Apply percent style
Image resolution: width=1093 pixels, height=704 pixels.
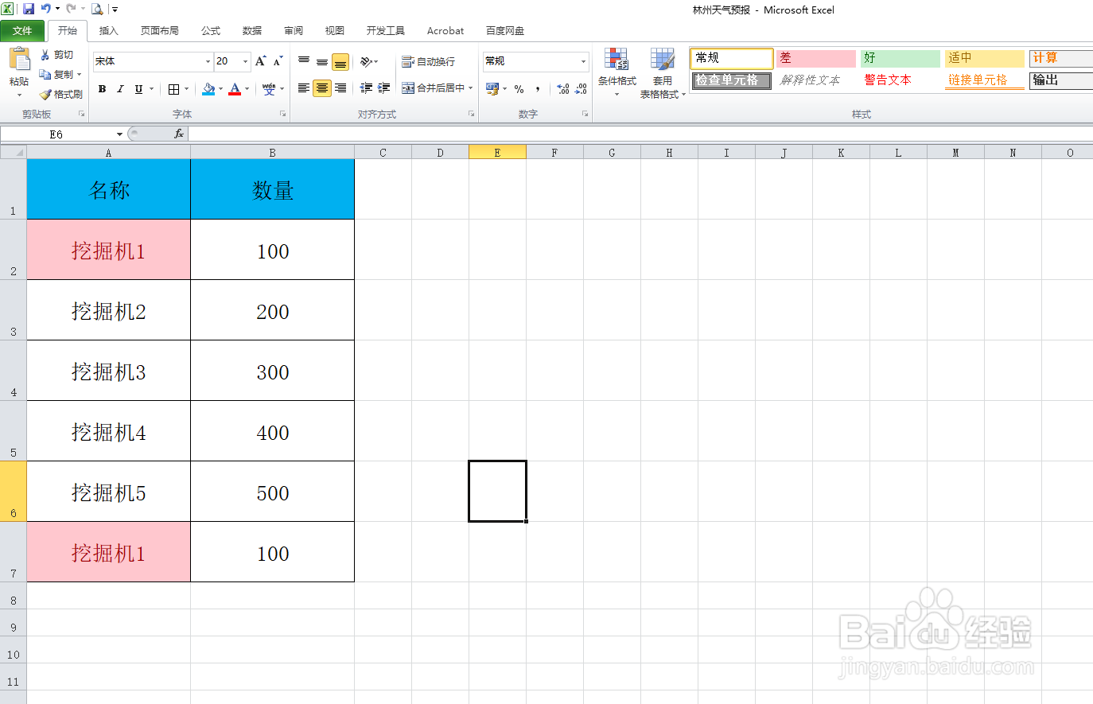(519, 88)
